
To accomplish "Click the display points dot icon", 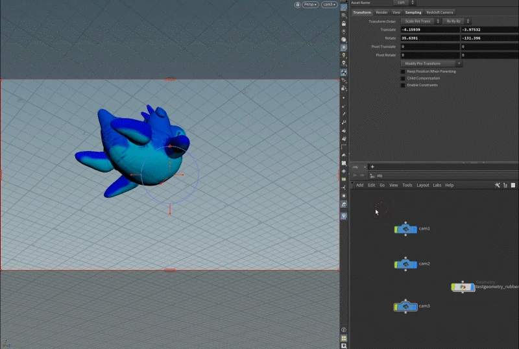I will (344, 98).
